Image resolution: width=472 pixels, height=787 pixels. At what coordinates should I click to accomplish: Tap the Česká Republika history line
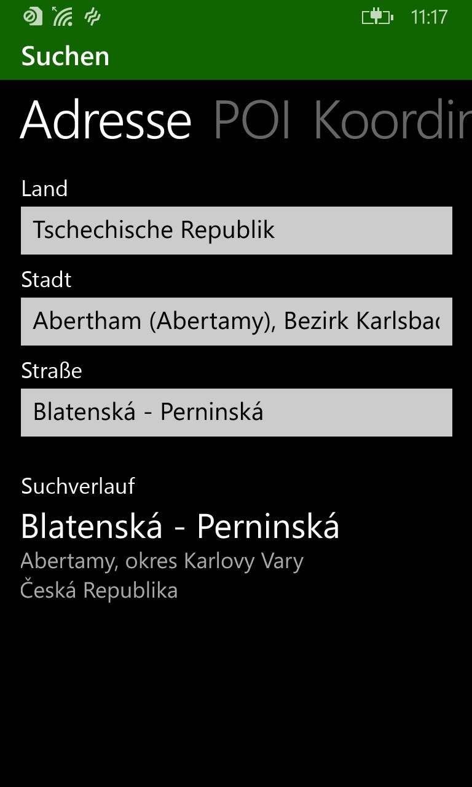[99, 591]
